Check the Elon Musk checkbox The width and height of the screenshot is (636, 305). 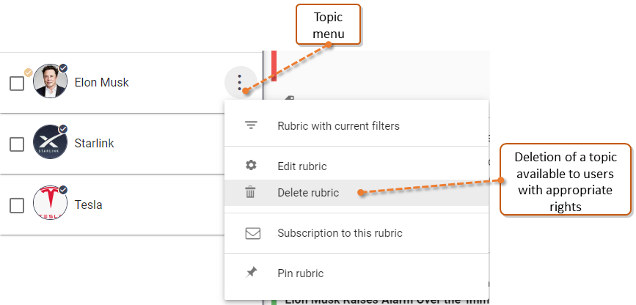tap(17, 84)
